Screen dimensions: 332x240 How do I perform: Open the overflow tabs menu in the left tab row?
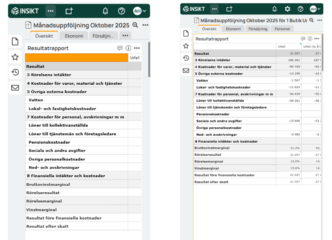click(x=125, y=36)
